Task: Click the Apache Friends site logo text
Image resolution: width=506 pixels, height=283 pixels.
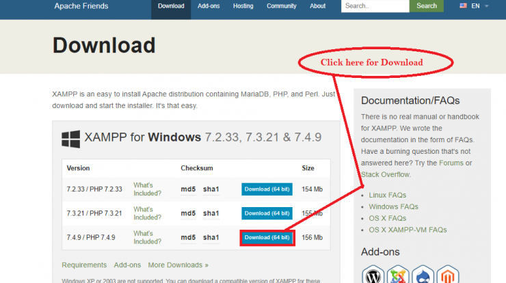Action: pos(81,6)
